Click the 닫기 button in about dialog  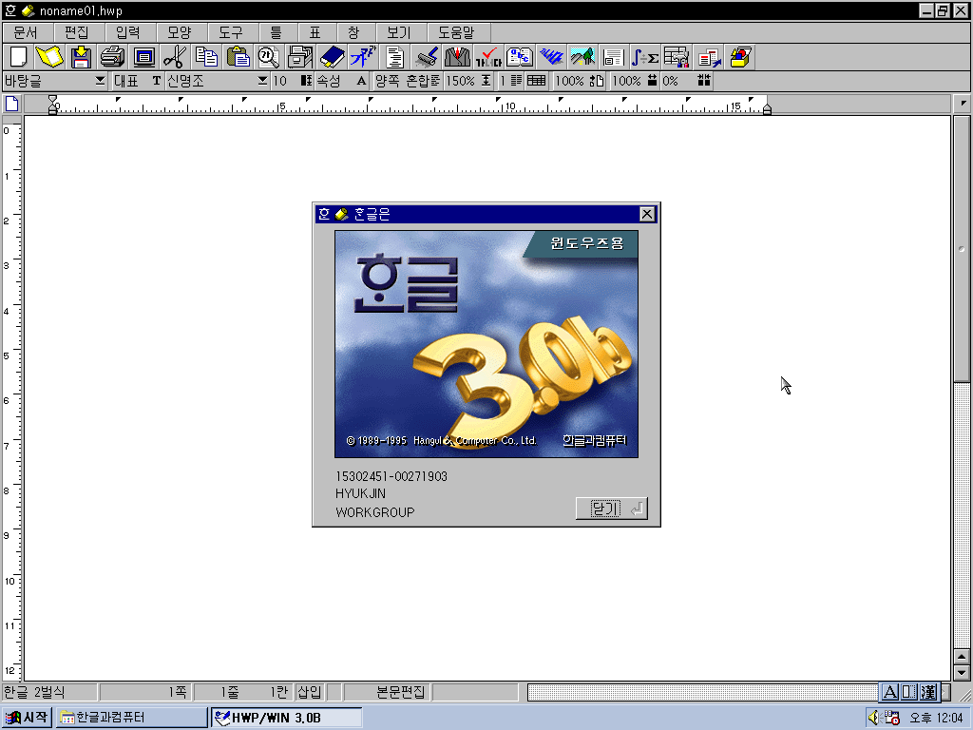click(611, 509)
